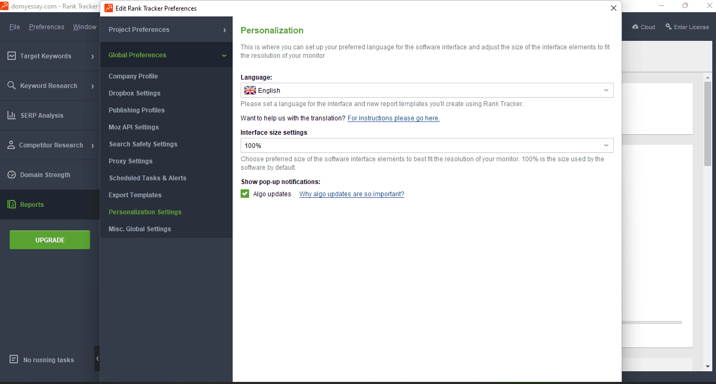716x384 pixels.
Task: Open the Window menu
Action: pyautogui.click(x=84, y=27)
